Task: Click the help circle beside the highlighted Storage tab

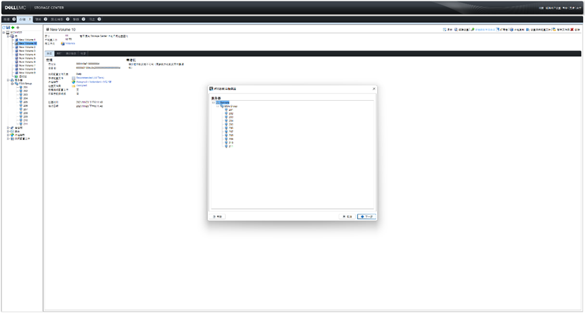Action: (x=30, y=19)
